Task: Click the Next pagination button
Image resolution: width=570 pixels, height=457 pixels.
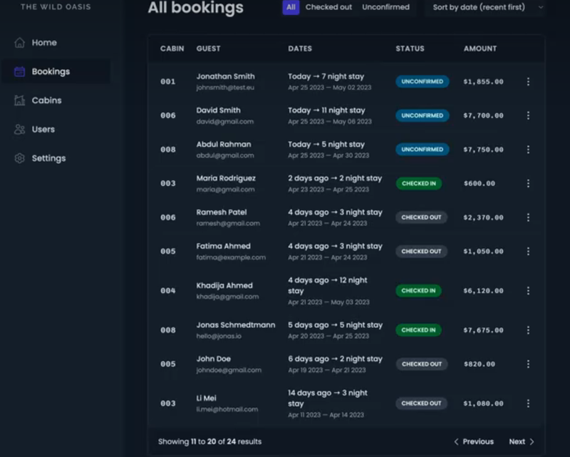Action: pos(521,442)
